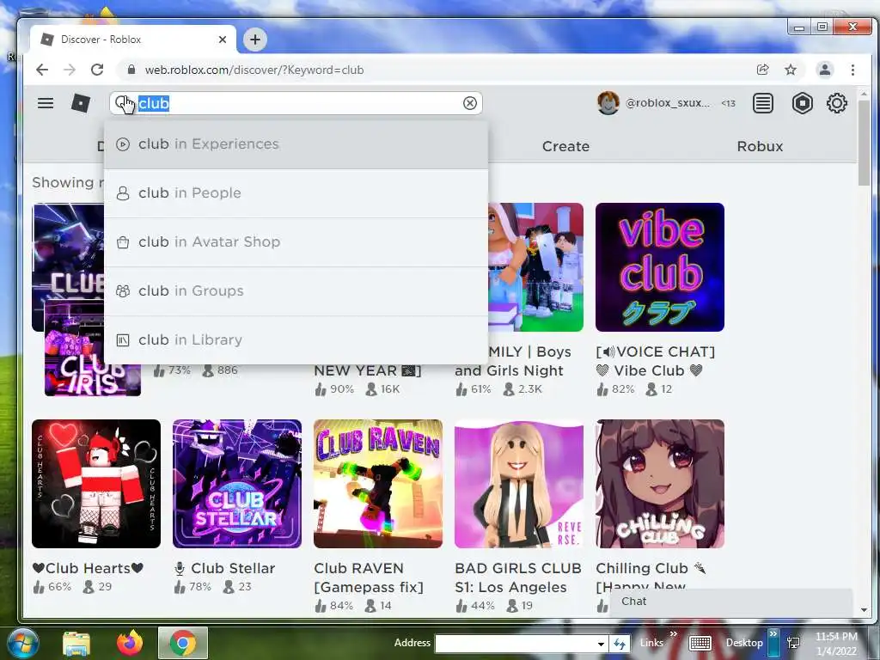
Task: Open the notifications list icon
Action: click(x=763, y=103)
